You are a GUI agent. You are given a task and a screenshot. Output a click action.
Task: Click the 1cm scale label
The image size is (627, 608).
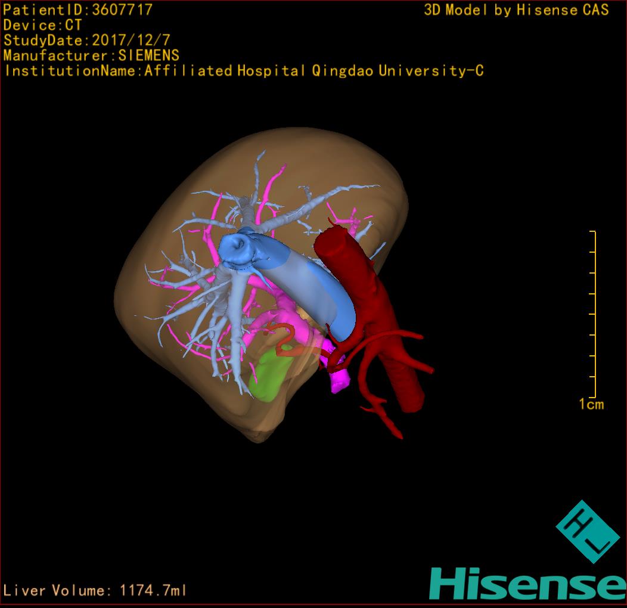(x=591, y=404)
